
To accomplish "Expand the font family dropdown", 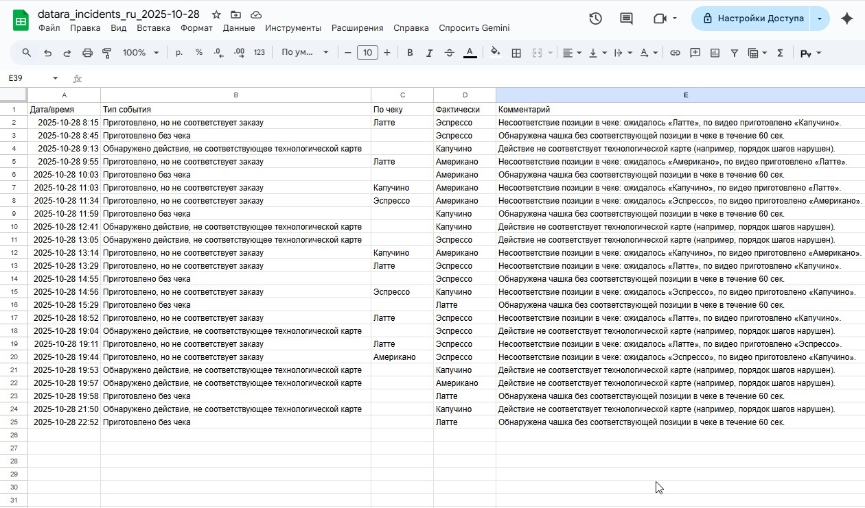I will point(305,53).
